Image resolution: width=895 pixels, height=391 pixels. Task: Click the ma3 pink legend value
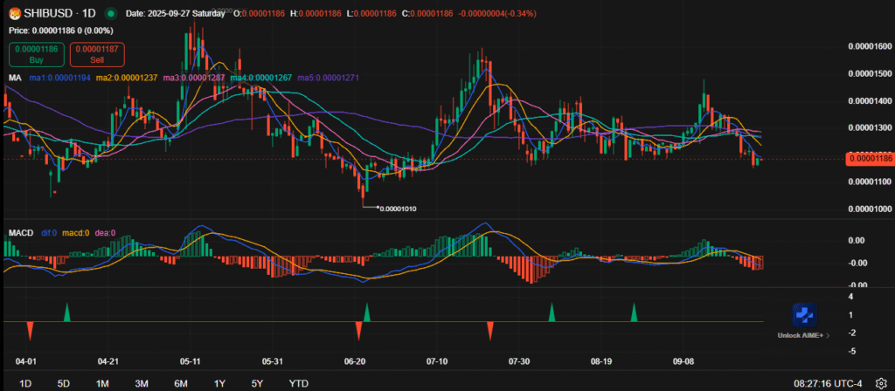coord(194,77)
